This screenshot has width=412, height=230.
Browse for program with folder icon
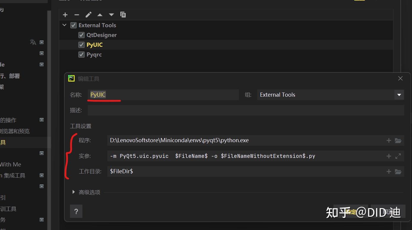398,140
